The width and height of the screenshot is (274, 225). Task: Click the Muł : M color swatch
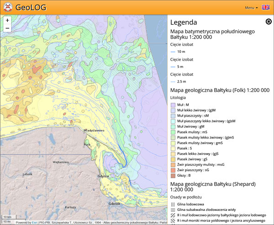pyautogui.click(x=173, y=105)
